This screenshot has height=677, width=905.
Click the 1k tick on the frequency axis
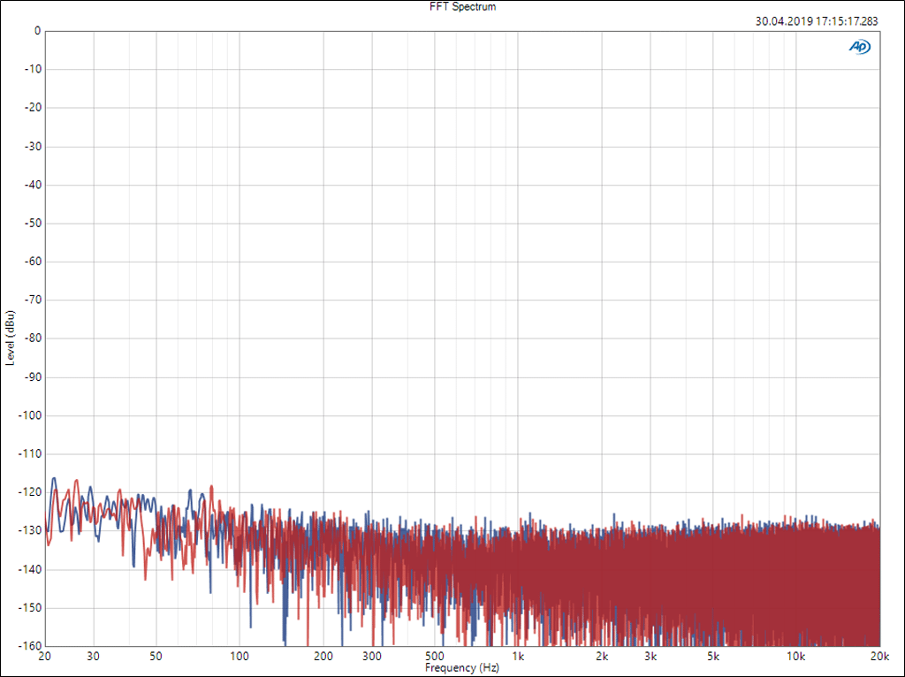pos(518,657)
